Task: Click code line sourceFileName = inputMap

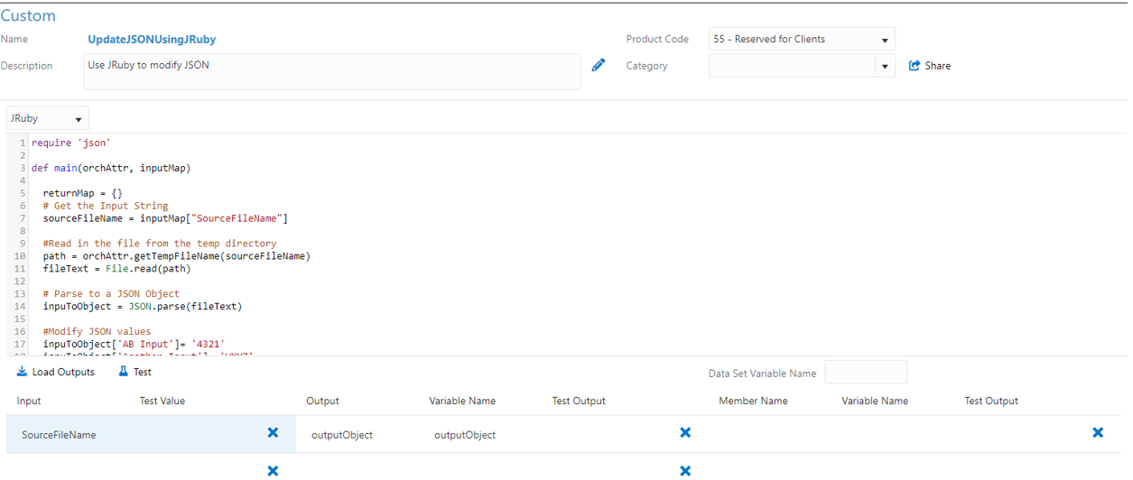Action: point(165,218)
